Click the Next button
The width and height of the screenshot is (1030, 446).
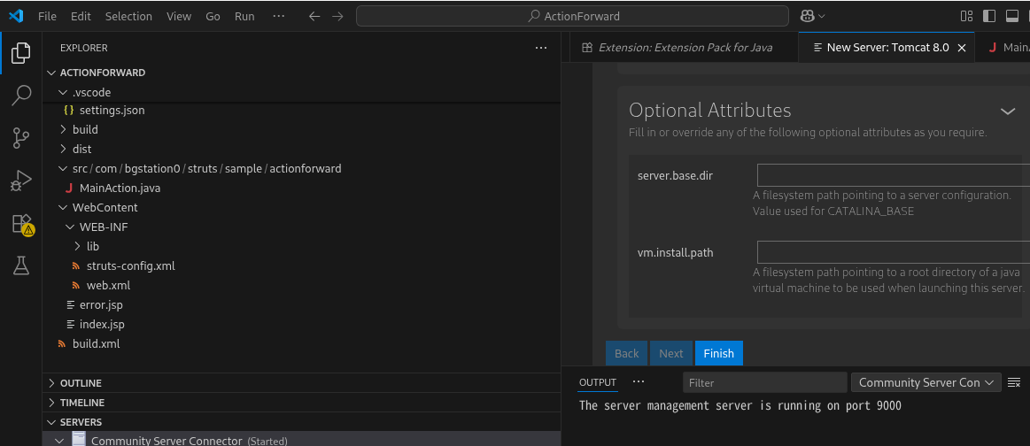tap(671, 353)
